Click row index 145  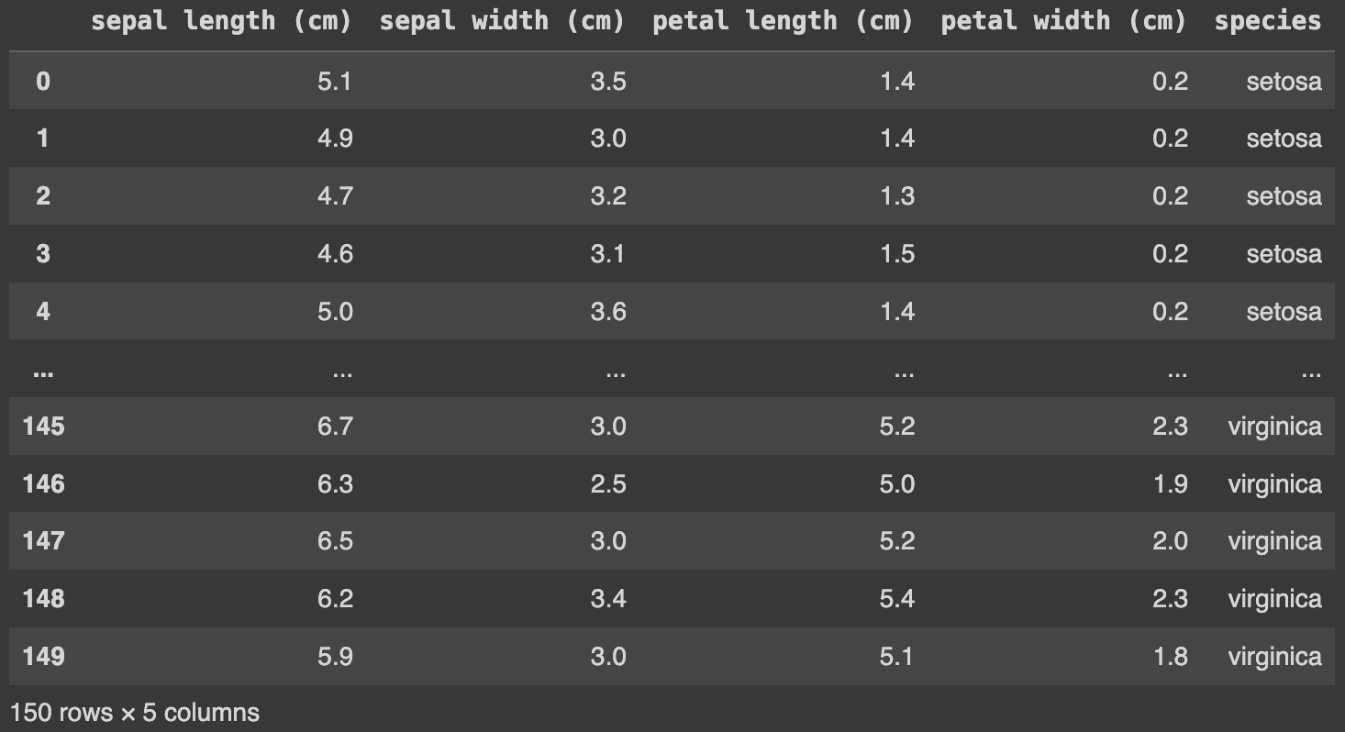(43, 427)
